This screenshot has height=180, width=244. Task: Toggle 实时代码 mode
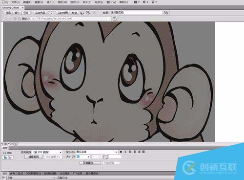(x=40, y=13)
